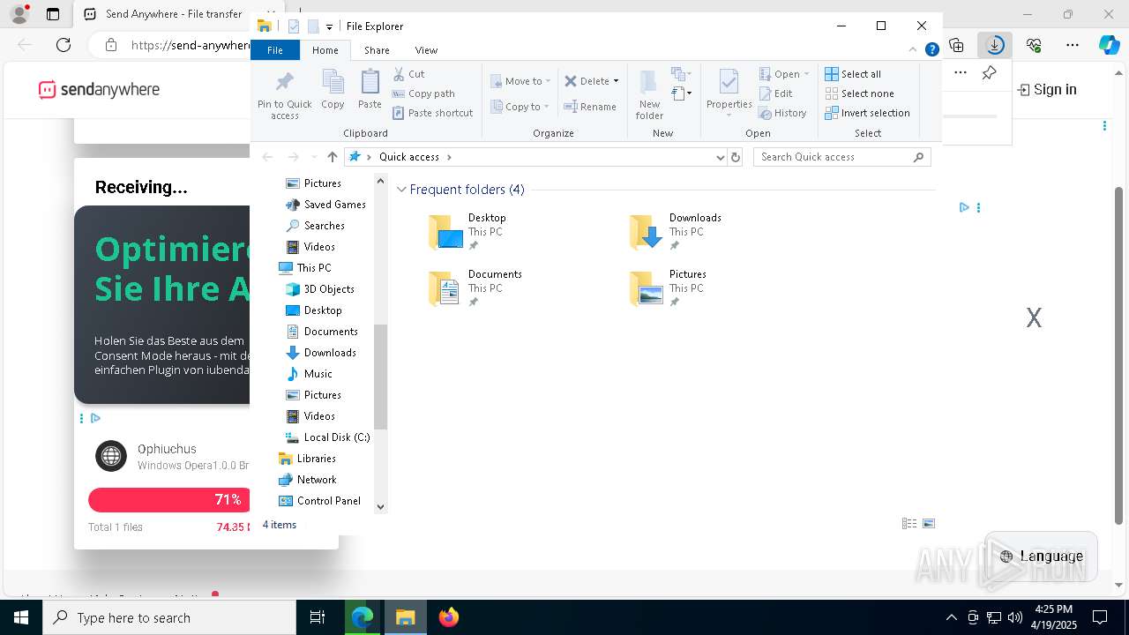Open Windows Start menu
The image size is (1129, 635).
coord(21,617)
